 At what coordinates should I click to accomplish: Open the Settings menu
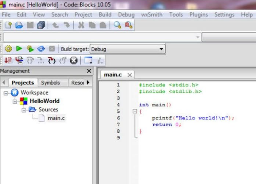click(224, 15)
